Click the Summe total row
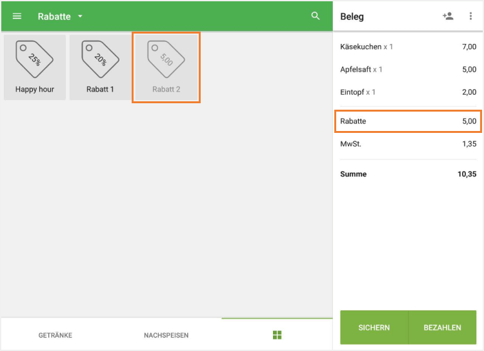 408,174
